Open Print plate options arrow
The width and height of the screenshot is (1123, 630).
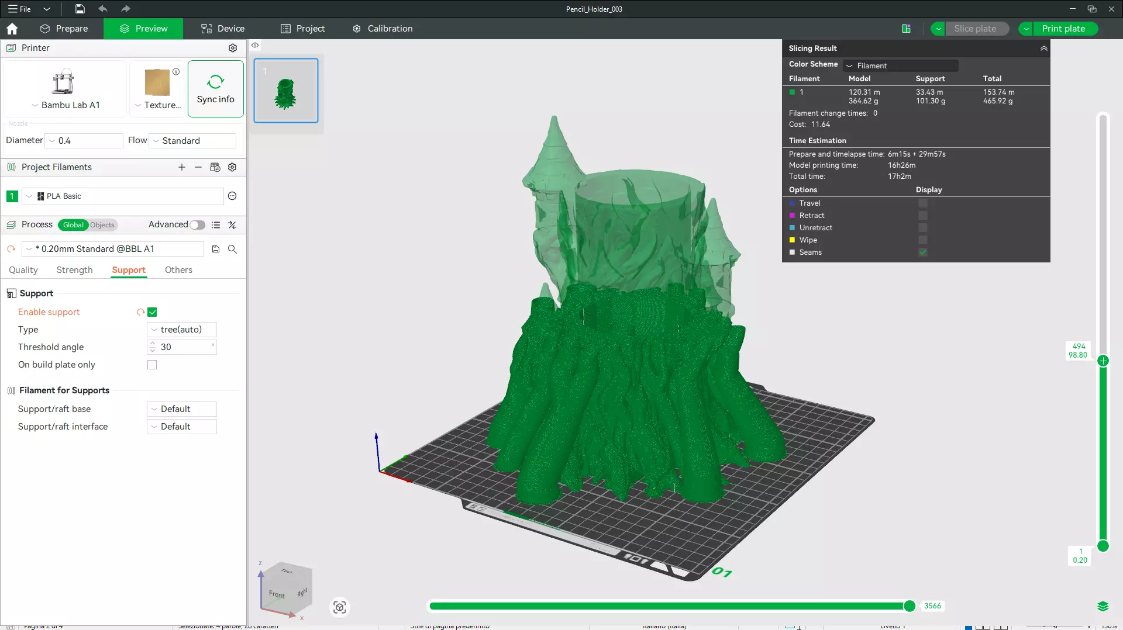[1026, 29]
